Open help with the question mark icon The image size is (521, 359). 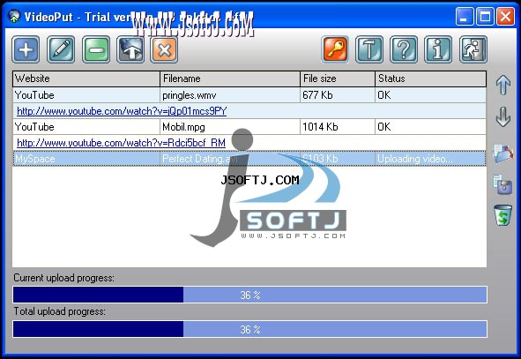404,50
